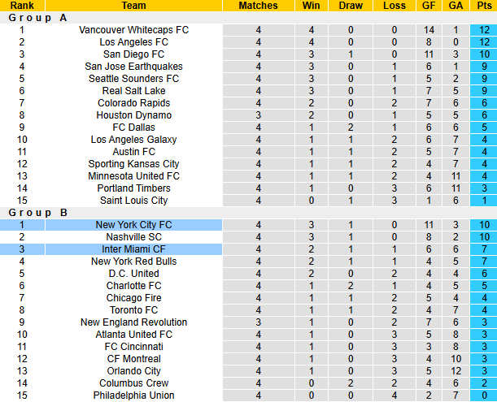Open the Nashville SC team link

(x=133, y=237)
